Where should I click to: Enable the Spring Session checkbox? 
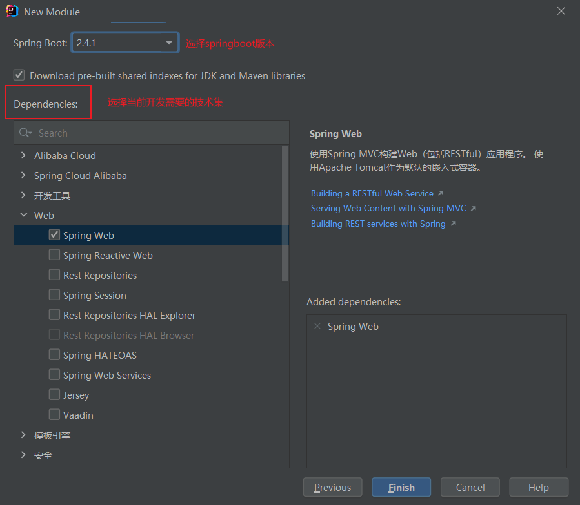click(x=54, y=294)
